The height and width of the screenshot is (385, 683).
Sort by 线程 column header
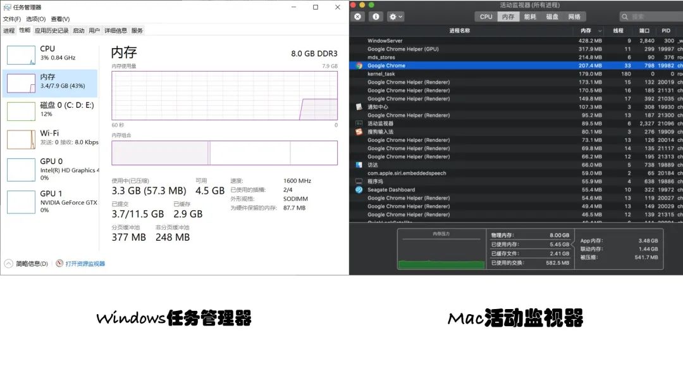618,30
